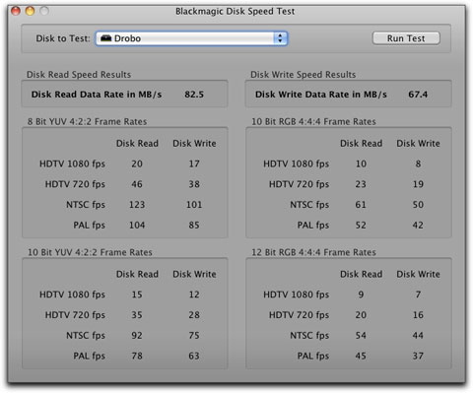Click the Drobo drive icon
This screenshot has height=393, width=473.
click(105, 38)
